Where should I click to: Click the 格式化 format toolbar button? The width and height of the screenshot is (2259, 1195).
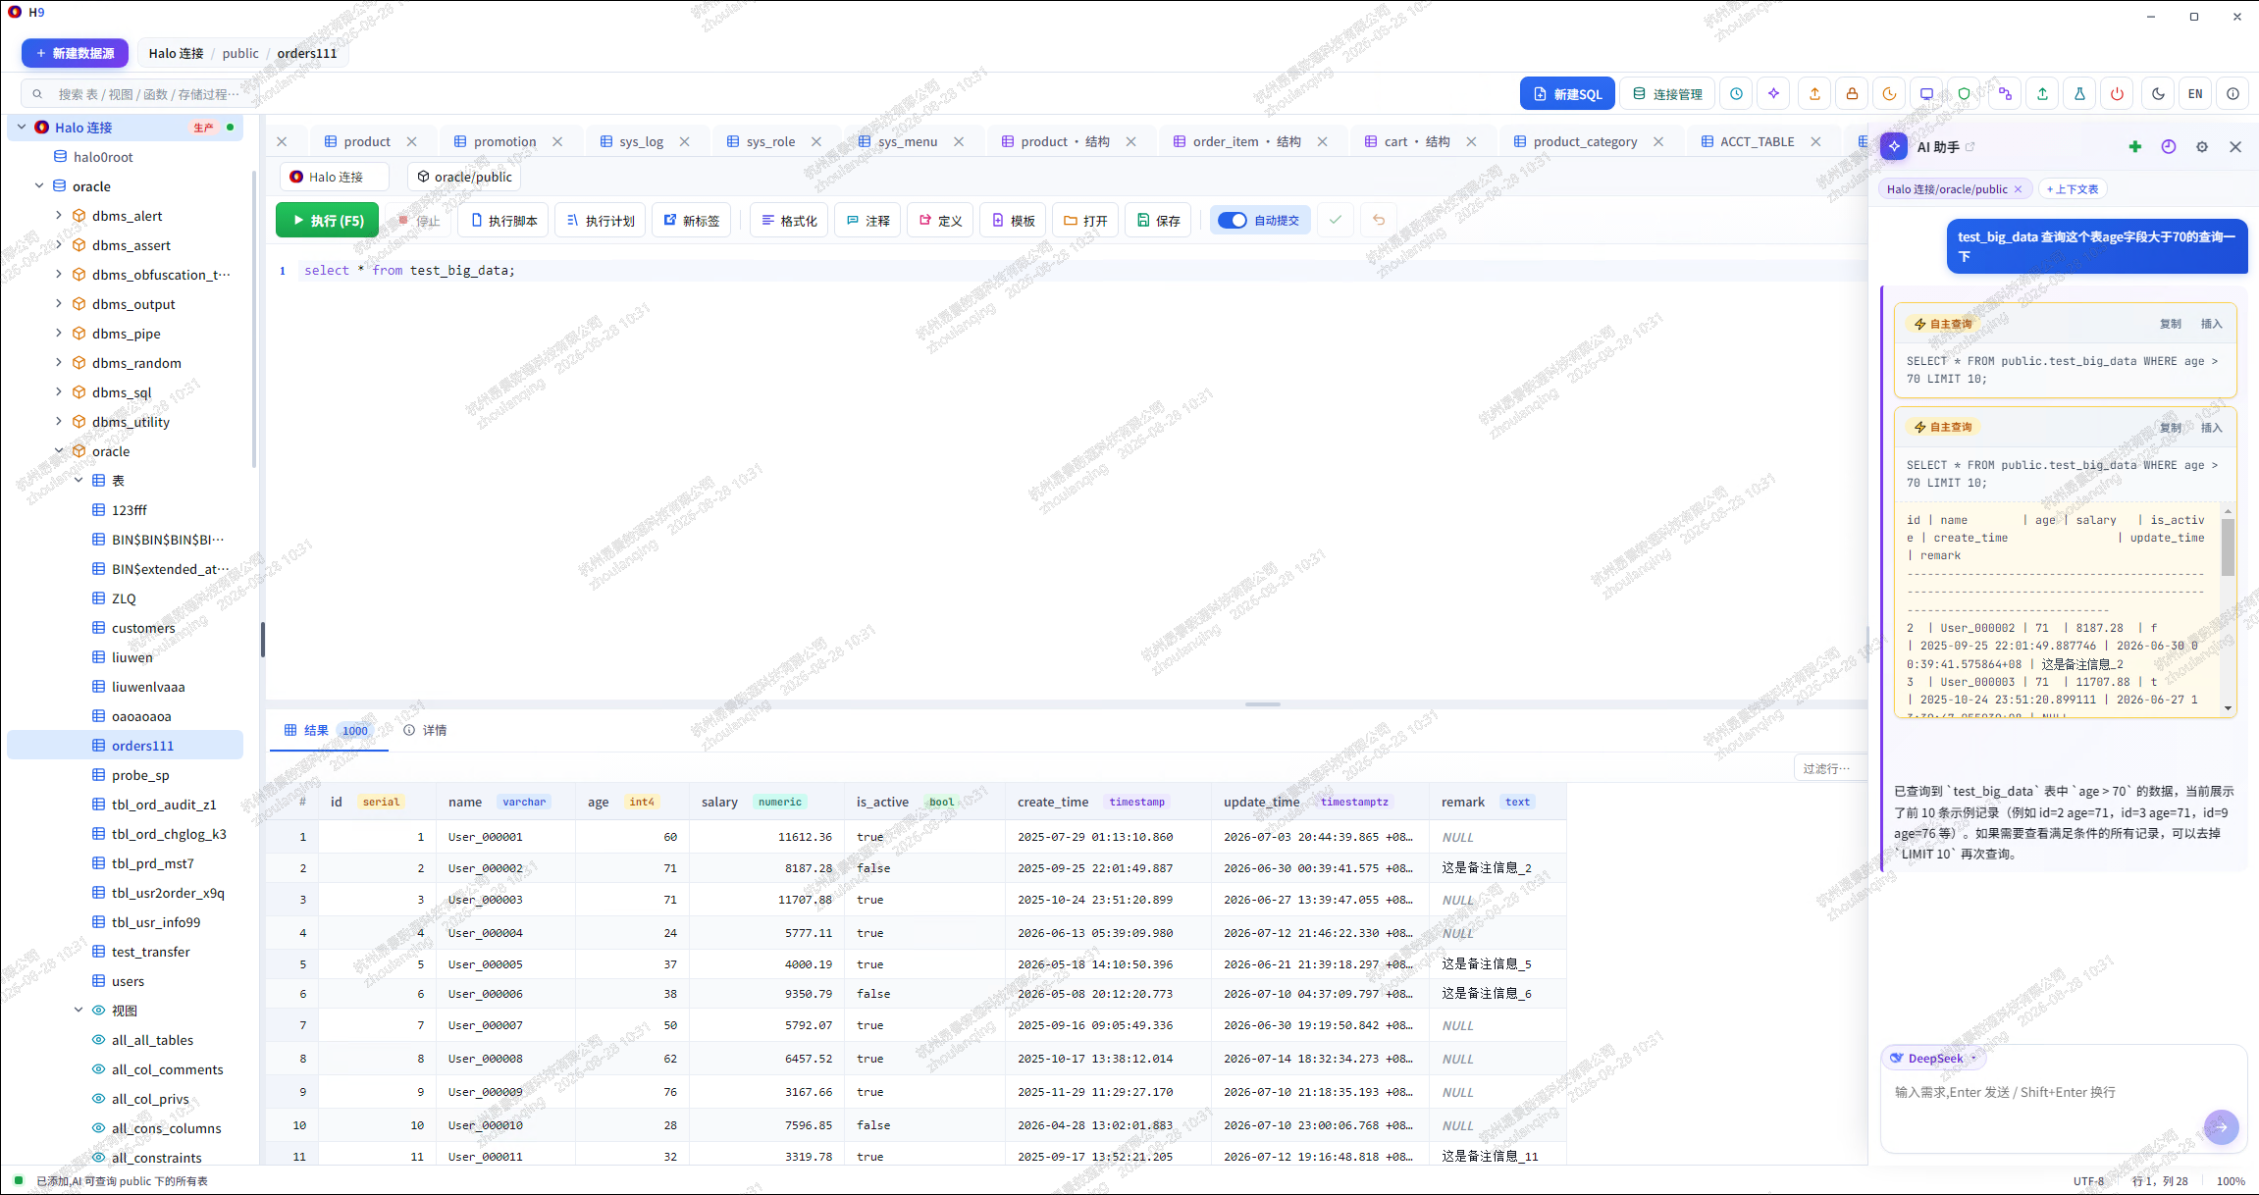tap(789, 221)
